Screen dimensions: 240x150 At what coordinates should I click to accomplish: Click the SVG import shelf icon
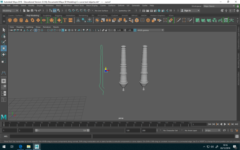[x=70, y=20]
